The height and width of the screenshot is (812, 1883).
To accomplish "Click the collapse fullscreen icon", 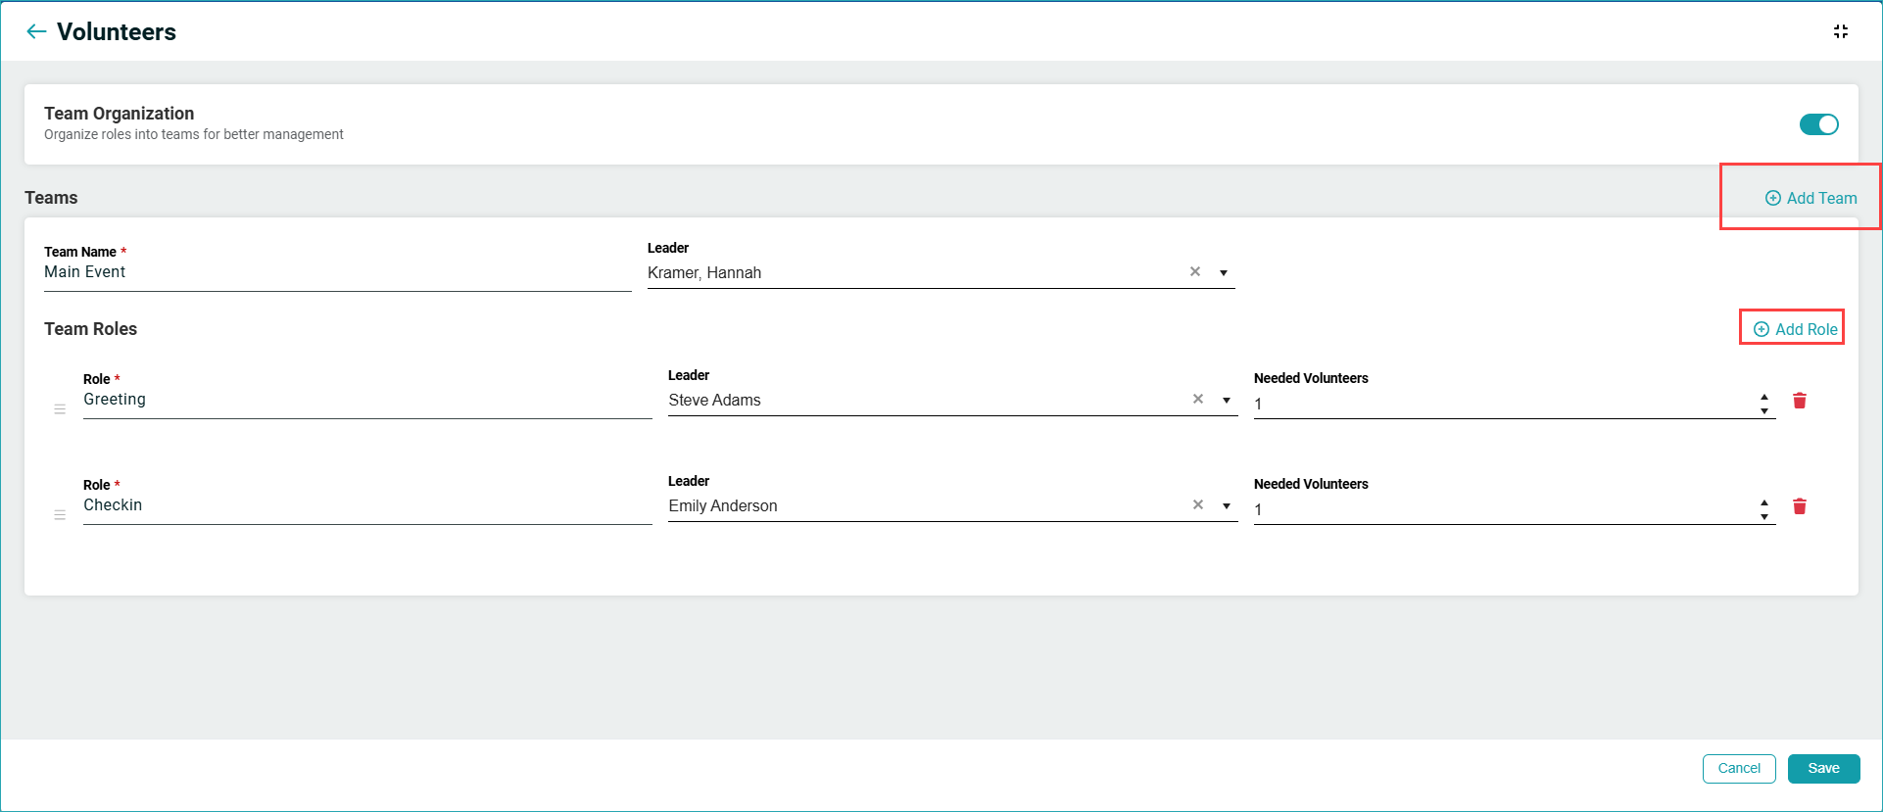I will (x=1840, y=31).
